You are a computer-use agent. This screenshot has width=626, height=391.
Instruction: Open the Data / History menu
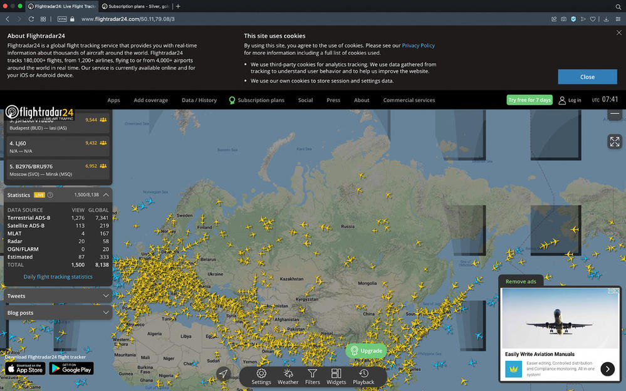pos(199,100)
